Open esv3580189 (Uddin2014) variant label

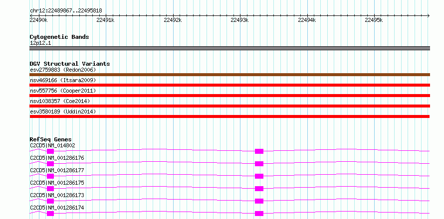(x=63, y=111)
